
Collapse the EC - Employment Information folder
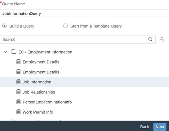[6, 52]
